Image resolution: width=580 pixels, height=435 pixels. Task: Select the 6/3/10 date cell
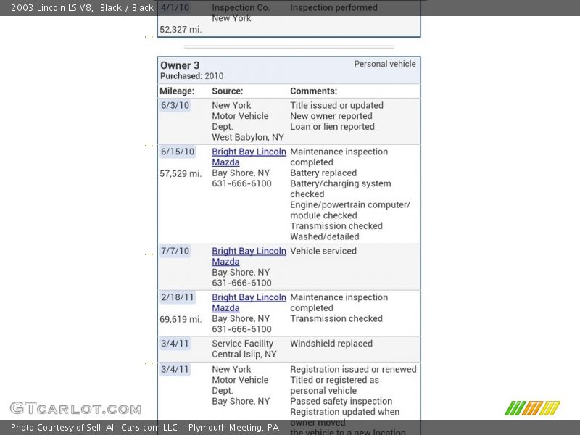pos(175,105)
